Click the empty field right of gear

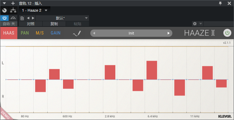pos(218,24)
